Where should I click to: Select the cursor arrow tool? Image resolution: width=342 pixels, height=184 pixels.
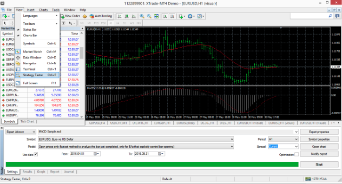tap(5, 23)
